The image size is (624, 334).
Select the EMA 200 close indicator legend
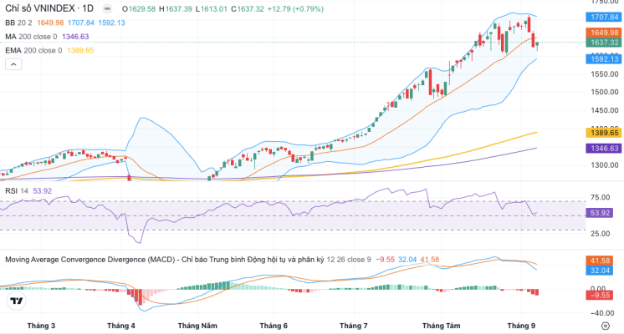[33, 50]
